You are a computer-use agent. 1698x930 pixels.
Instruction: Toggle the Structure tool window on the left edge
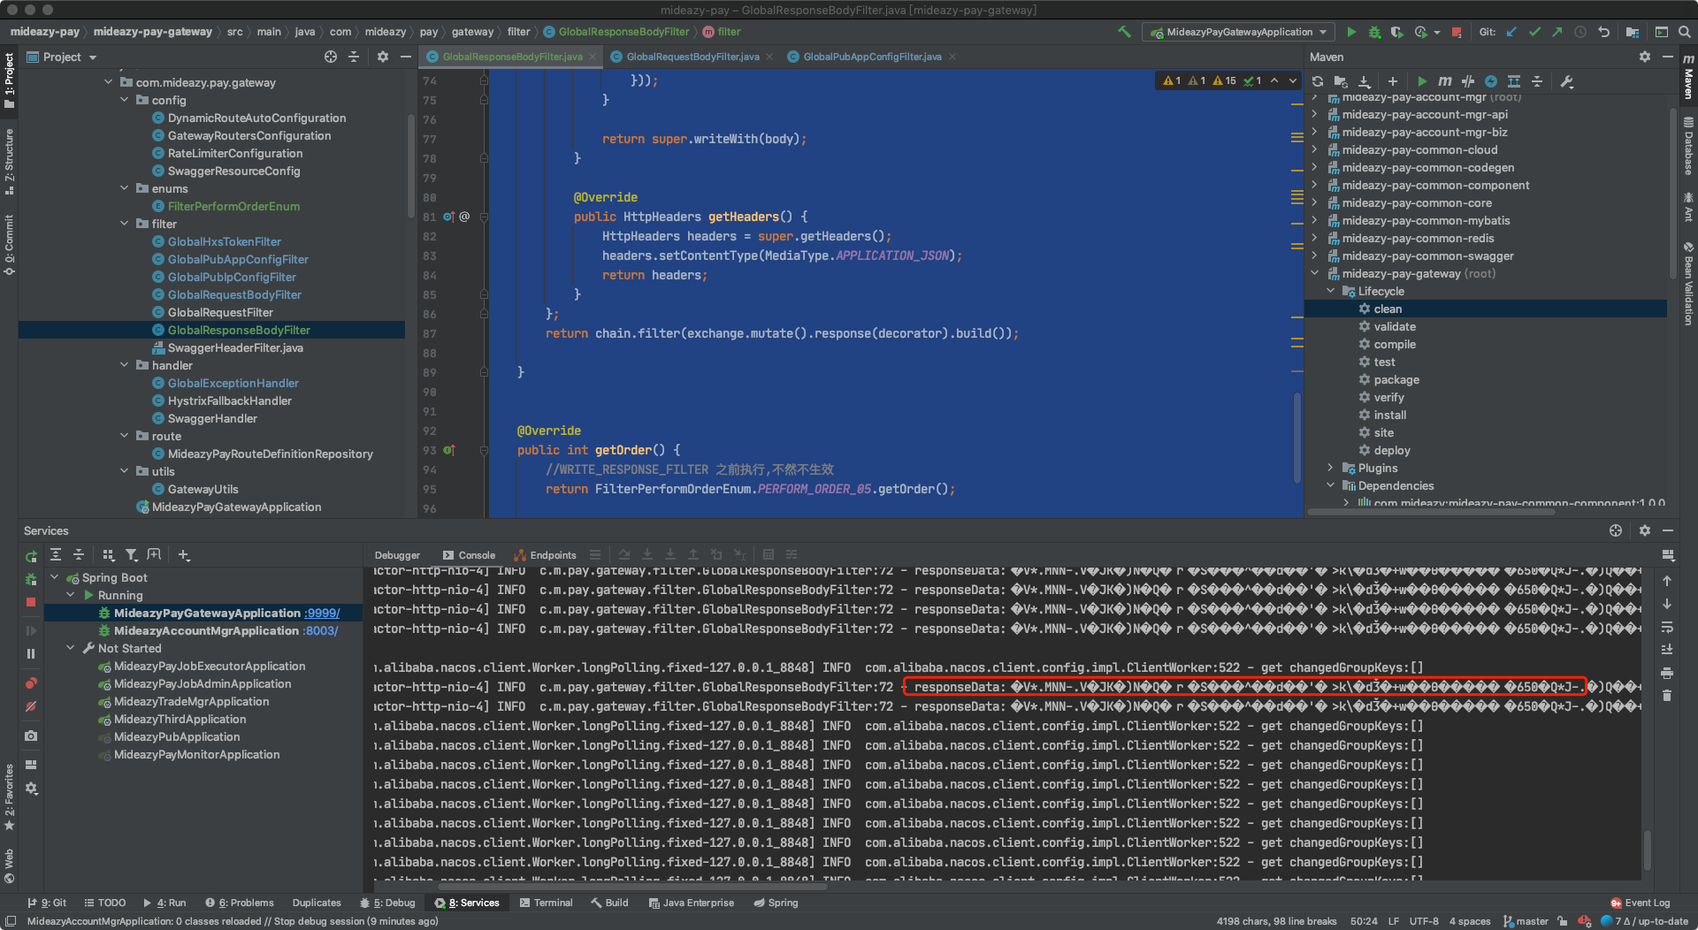coord(9,161)
